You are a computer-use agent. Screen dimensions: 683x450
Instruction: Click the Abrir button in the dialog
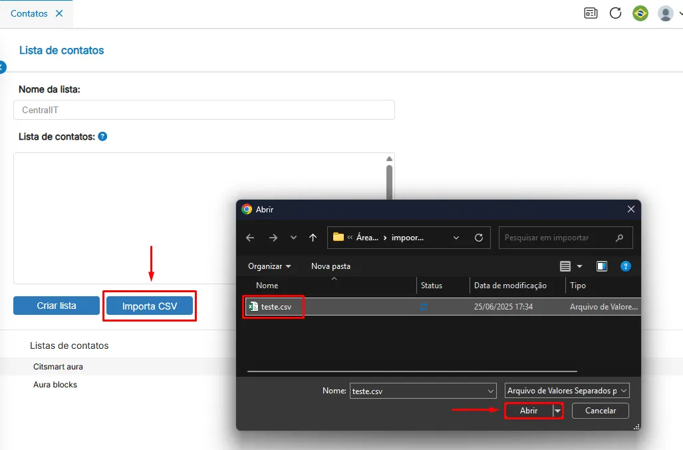click(528, 411)
